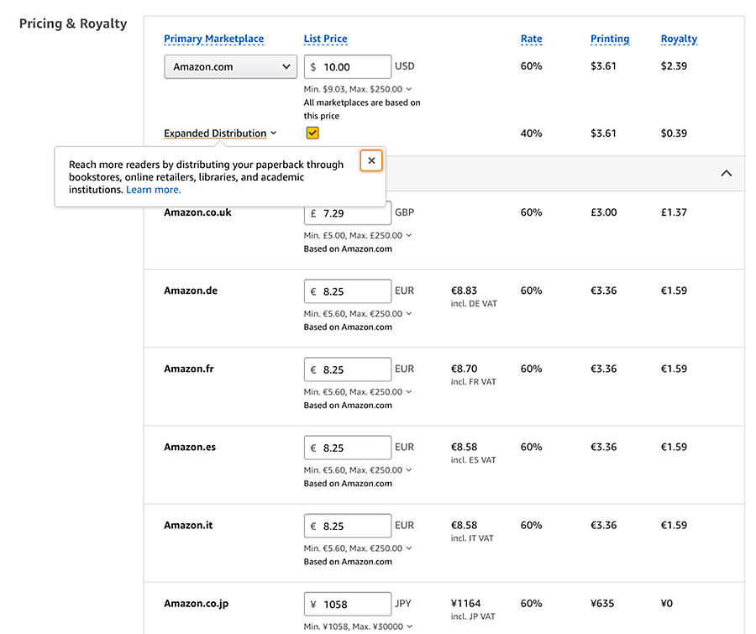
Task: Select the $0.39 expanded distribution royalty
Action: (674, 133)
